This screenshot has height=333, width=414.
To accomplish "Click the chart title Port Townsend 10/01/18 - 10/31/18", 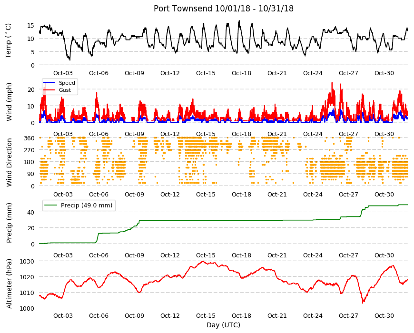I will coord(223,9).
